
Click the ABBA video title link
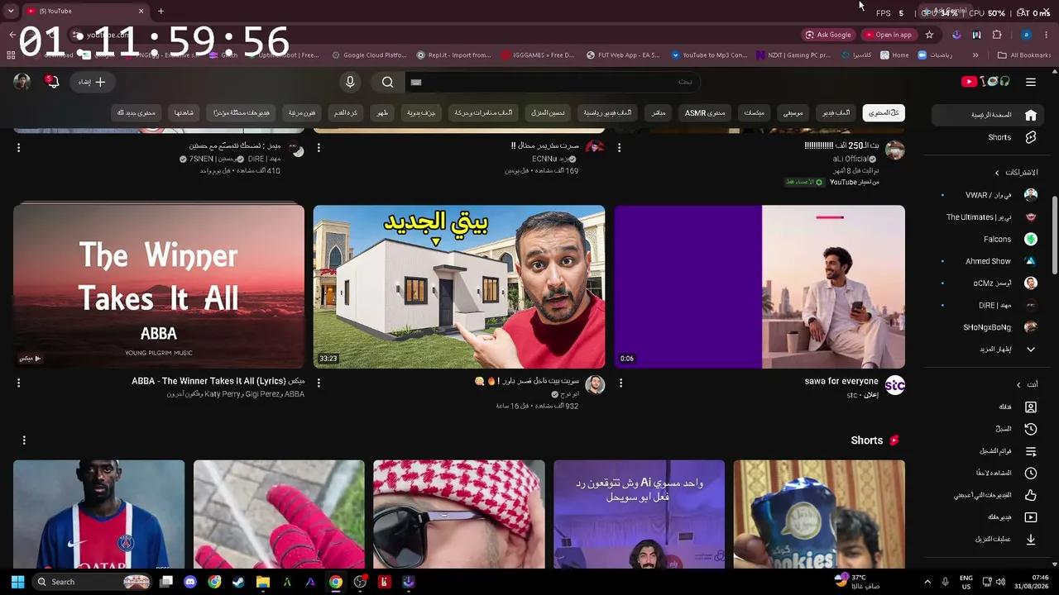pyautogui.click(x=218, y=381)
